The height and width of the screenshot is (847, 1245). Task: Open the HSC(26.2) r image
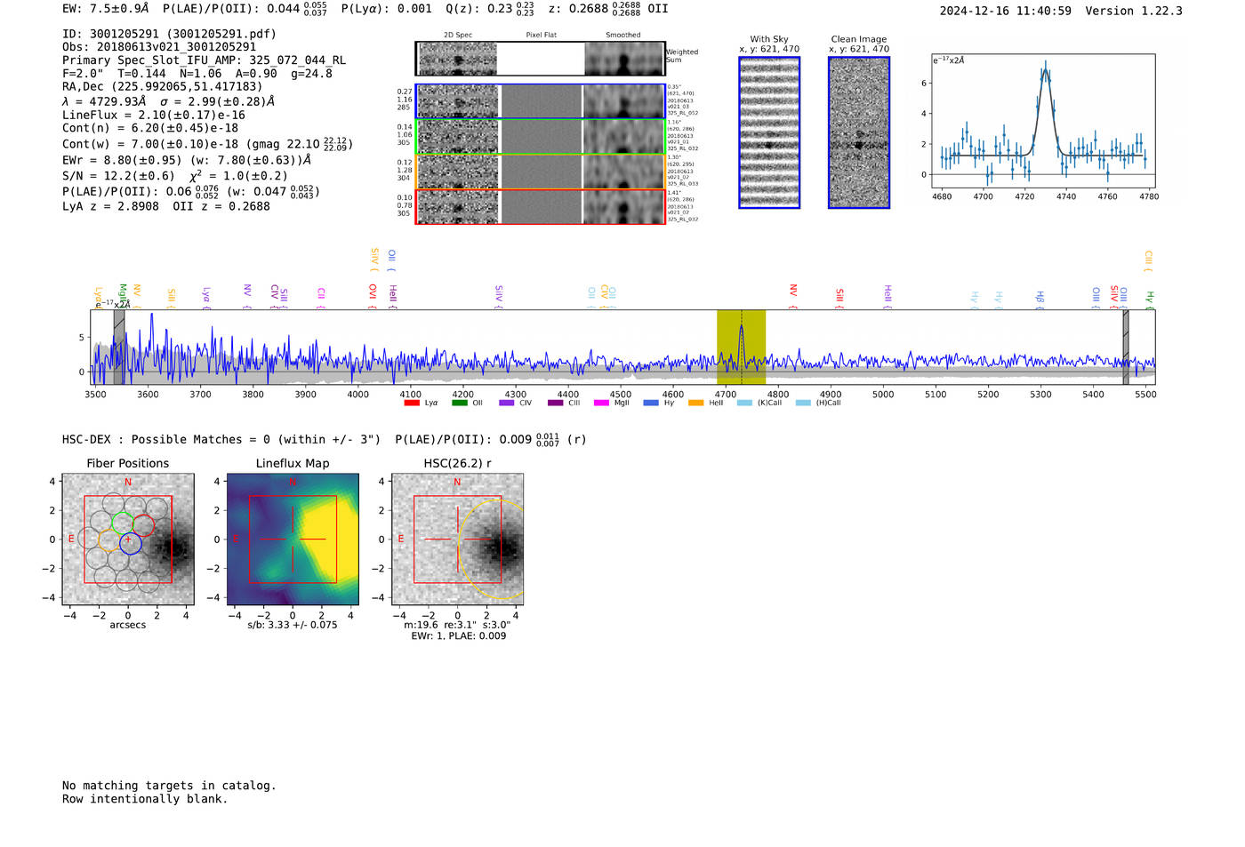tap(457, 539)
